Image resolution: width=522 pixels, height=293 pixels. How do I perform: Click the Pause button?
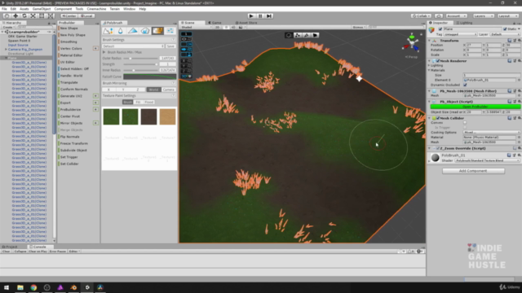(x=260, y=16)
